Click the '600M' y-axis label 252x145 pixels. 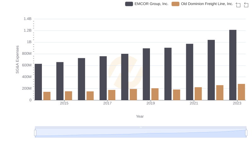tap(27, 65)
